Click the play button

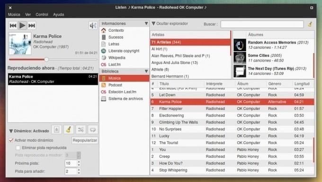(22, 26)
